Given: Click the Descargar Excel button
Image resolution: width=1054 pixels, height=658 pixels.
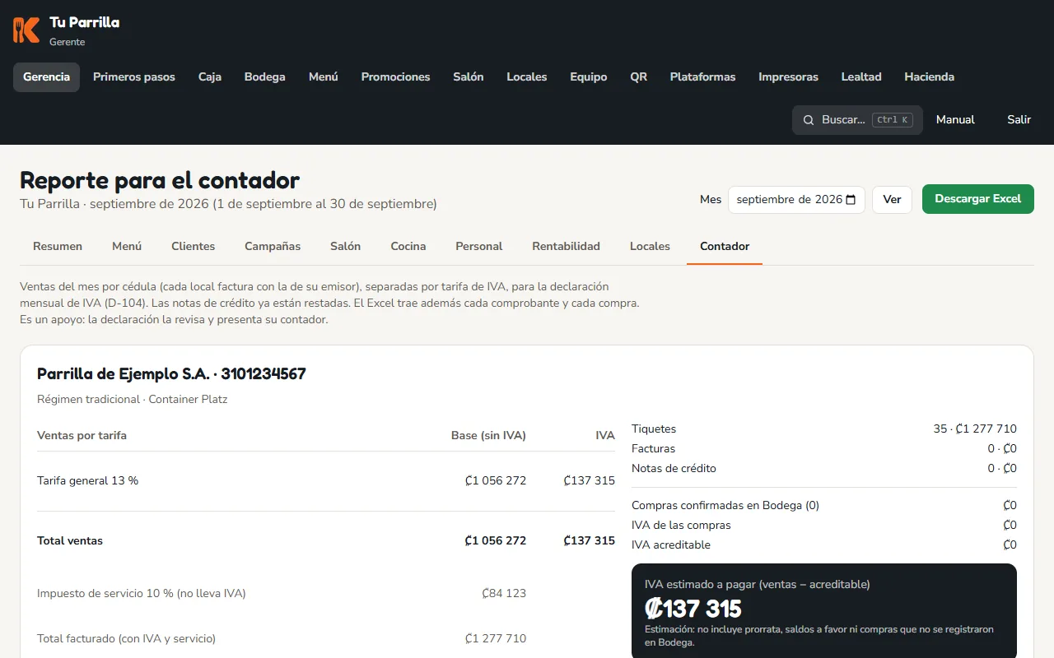Looking at the screenshot, I should tap(978, 199).
